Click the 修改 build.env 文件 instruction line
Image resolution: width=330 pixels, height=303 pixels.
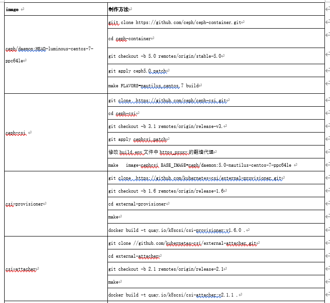coord(161,152)
